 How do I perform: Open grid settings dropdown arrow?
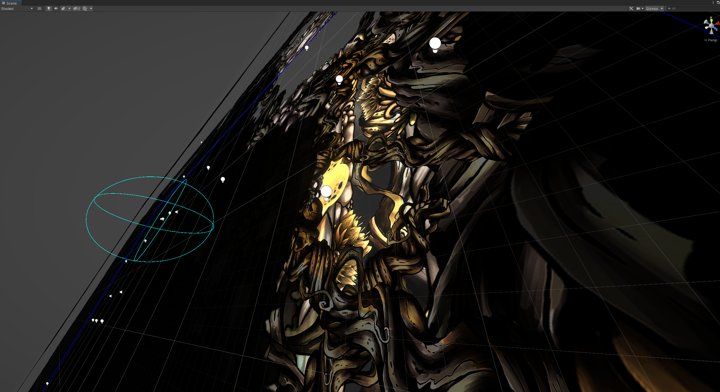pos(91,8)
